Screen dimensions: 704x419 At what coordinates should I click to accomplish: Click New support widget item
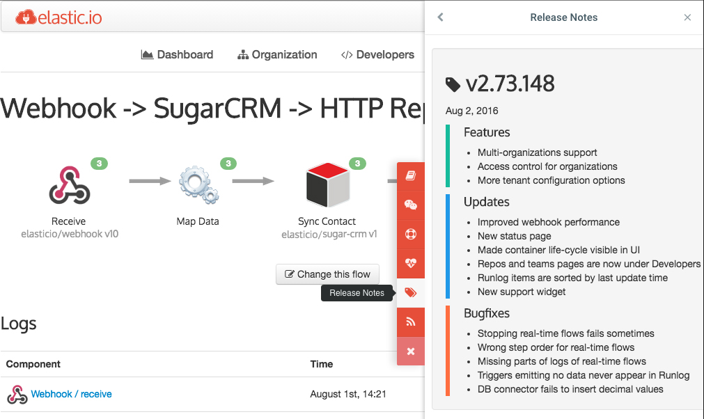(x=522, y=292)
